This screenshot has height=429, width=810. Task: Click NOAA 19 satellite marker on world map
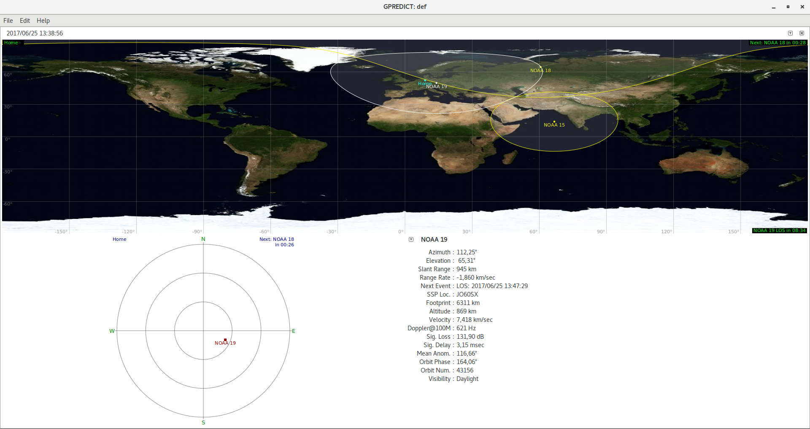436,83
